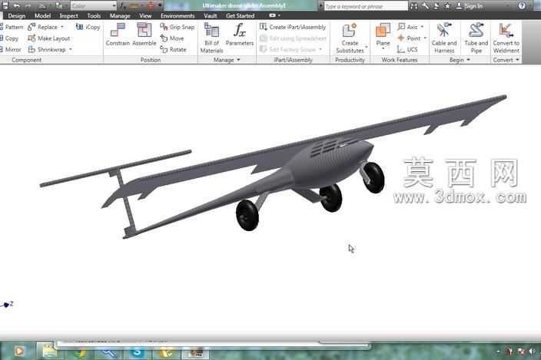The image size is (541, 360).
Task: Expand the Plane dropdown arrow
Action: (383, 48)
